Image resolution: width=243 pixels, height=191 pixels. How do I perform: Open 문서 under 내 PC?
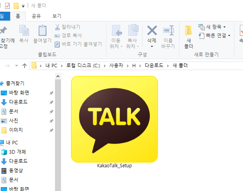14,180
